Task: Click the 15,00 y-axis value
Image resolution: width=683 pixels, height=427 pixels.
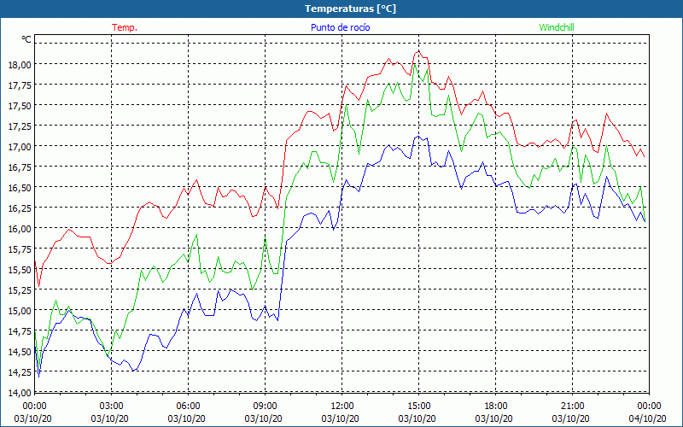Action: point(20,310)
